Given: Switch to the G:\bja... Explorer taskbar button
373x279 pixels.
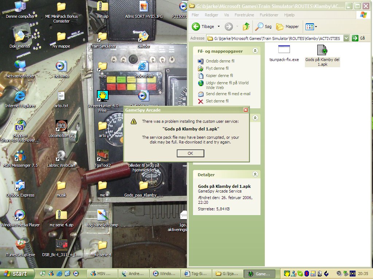Looking at the screenshot, I should pyautogui.click(x=228, y=274).
